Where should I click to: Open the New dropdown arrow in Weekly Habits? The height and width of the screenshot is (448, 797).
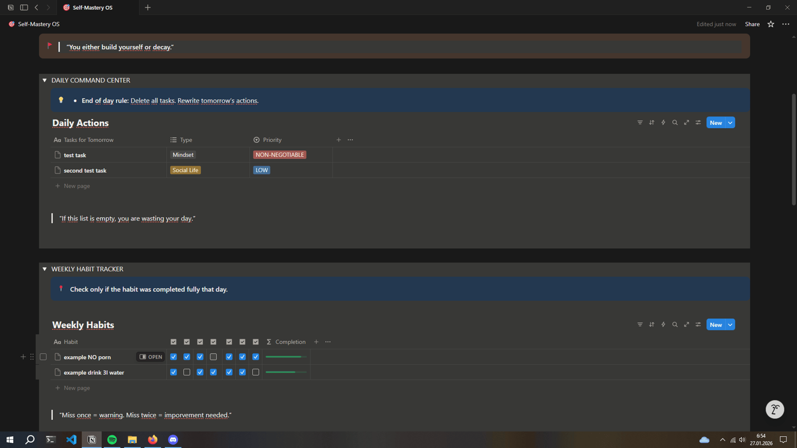point(731,325)
